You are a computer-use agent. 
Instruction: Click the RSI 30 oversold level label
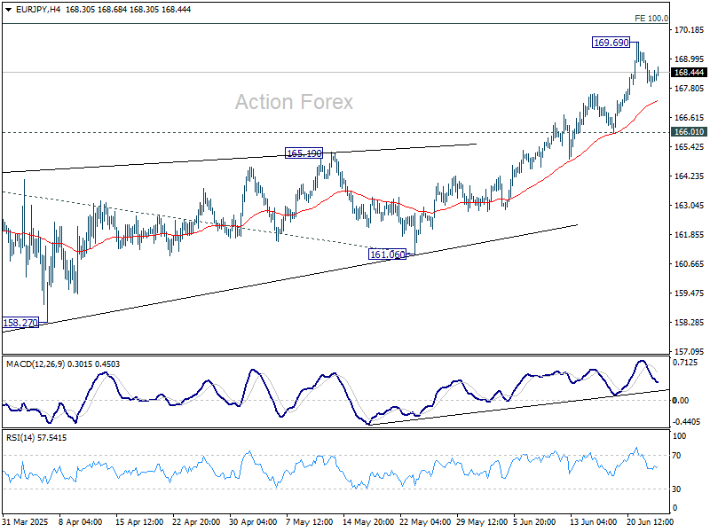coord(676,489)
